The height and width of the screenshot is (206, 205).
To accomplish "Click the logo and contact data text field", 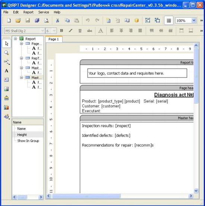I will 137,73.
